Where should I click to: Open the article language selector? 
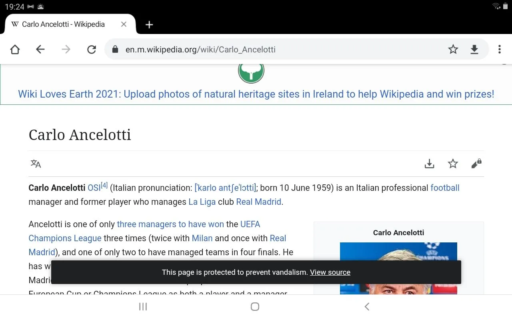36,164
